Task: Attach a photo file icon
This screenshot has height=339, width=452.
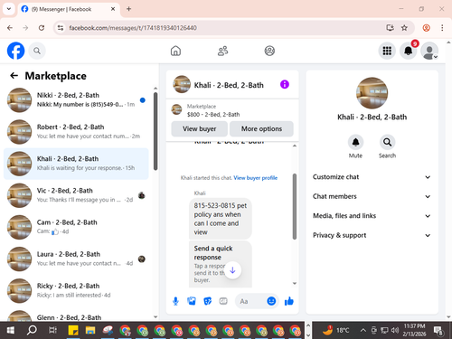Action: point(192,301)
